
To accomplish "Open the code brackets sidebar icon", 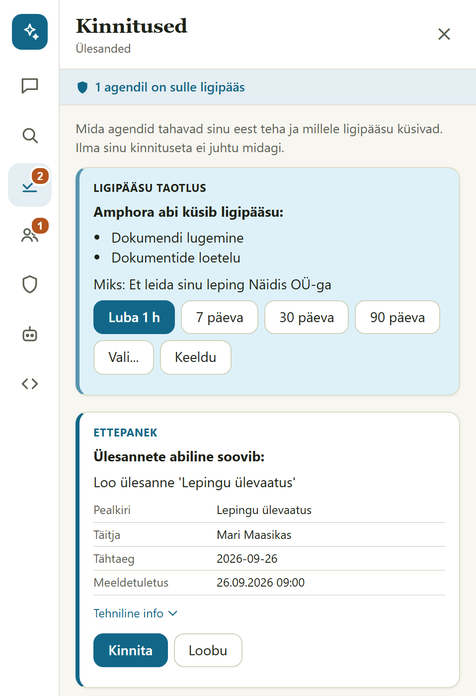I will click(x=30, y=384).
